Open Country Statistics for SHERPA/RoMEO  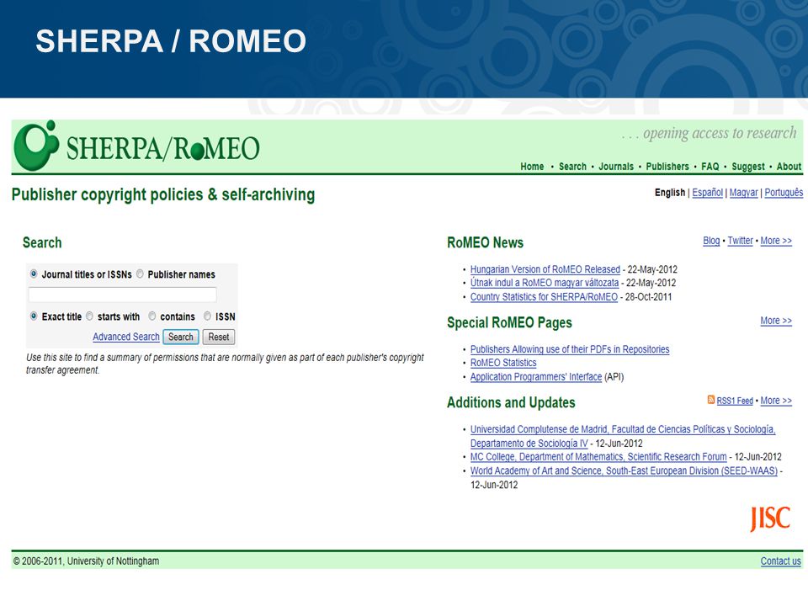coord(544,297)
